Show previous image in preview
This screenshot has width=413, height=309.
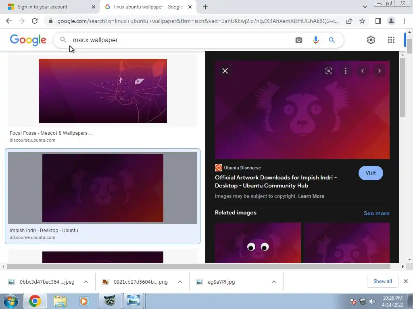click(363, 71)
